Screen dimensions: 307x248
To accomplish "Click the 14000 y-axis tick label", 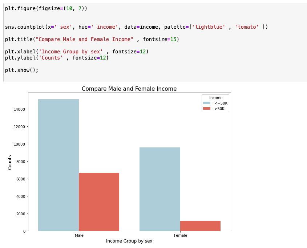I will [x=19, y=109].
